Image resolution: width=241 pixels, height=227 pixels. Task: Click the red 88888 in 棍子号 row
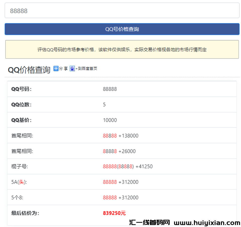point(109,166)
